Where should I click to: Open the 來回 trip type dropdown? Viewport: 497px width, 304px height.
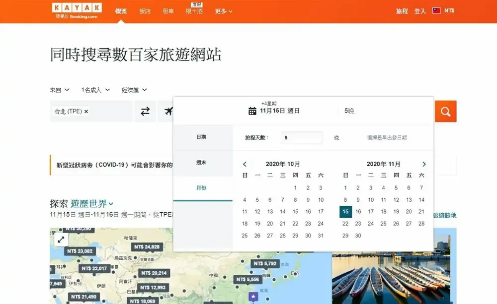[60, 90]
